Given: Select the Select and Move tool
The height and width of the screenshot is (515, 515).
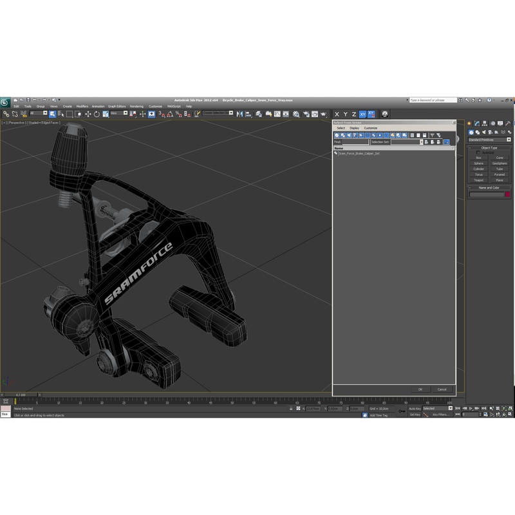Looking at the screenshot, I should point(88,113).
